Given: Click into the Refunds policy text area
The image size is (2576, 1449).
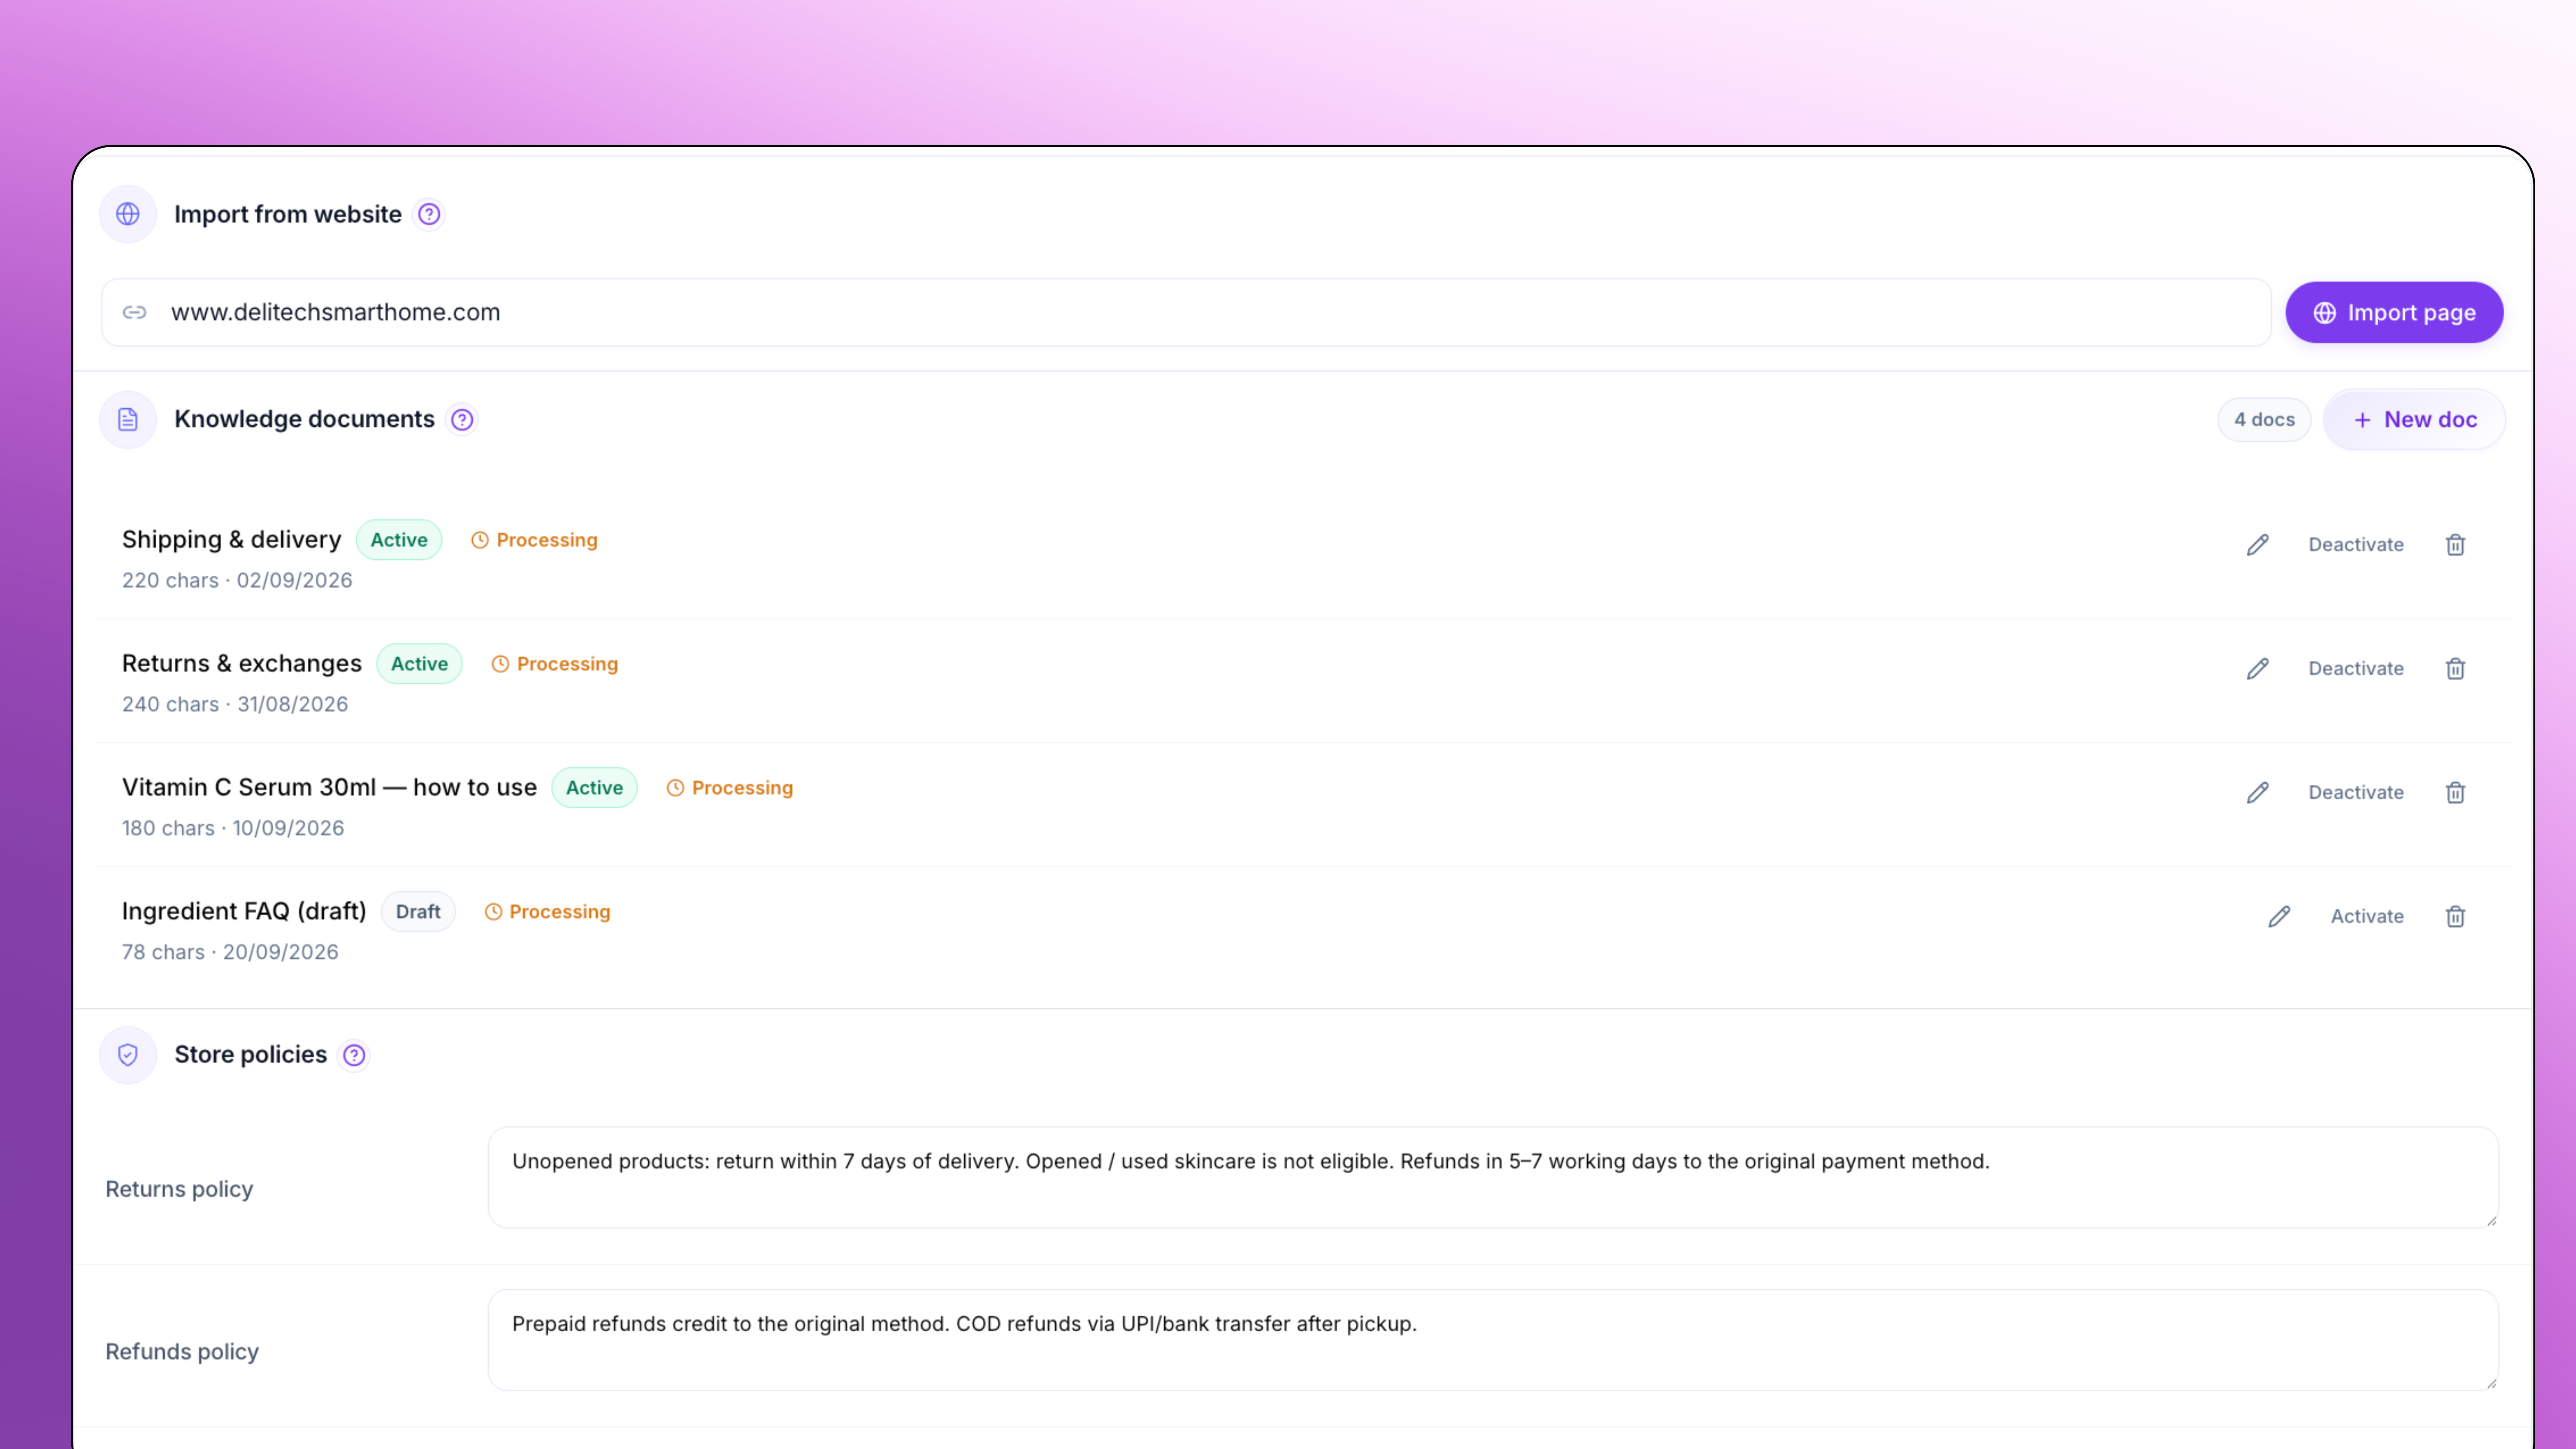Looking at the screenshot, I should 1493,1340.
